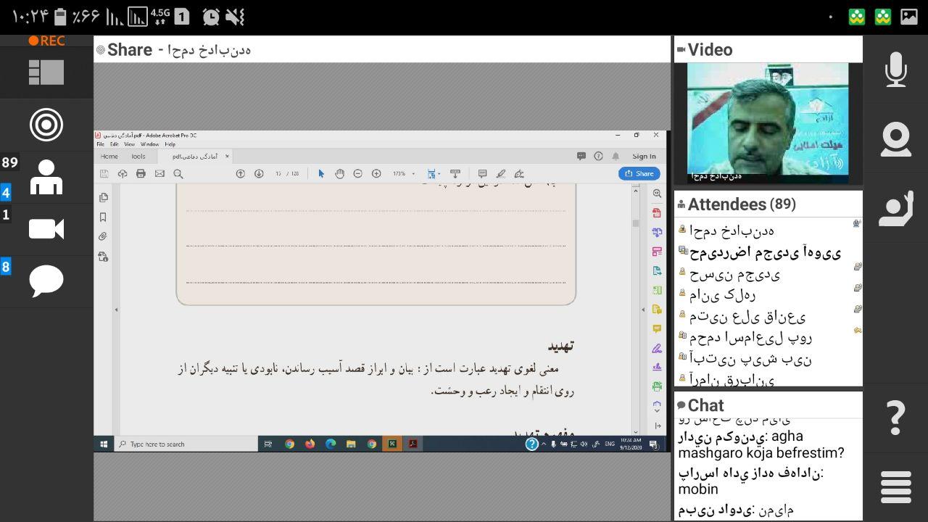
Task: Activate the Selection arrow tool in Acrobat
Action: (321, 173)
